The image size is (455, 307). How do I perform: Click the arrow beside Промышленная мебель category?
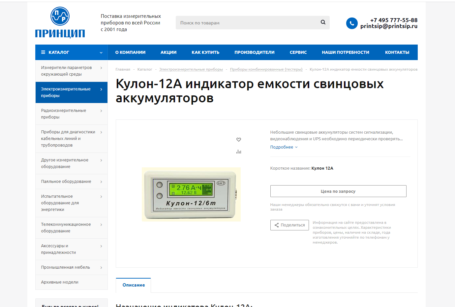tap(101, 267)
